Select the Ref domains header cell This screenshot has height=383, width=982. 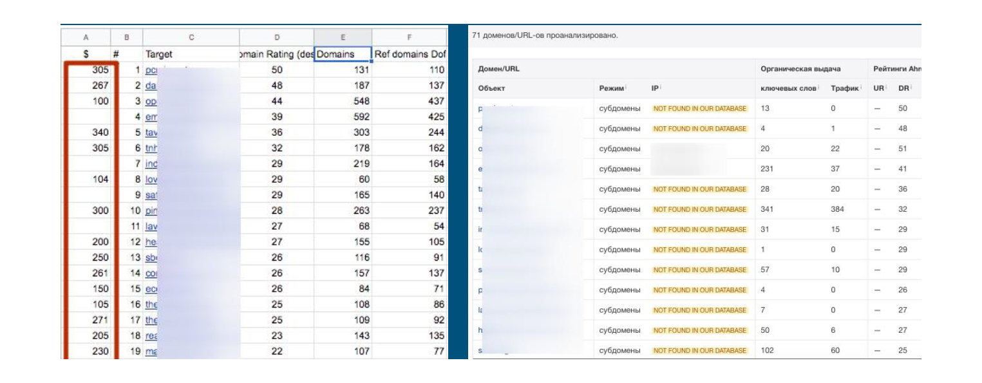409,54
